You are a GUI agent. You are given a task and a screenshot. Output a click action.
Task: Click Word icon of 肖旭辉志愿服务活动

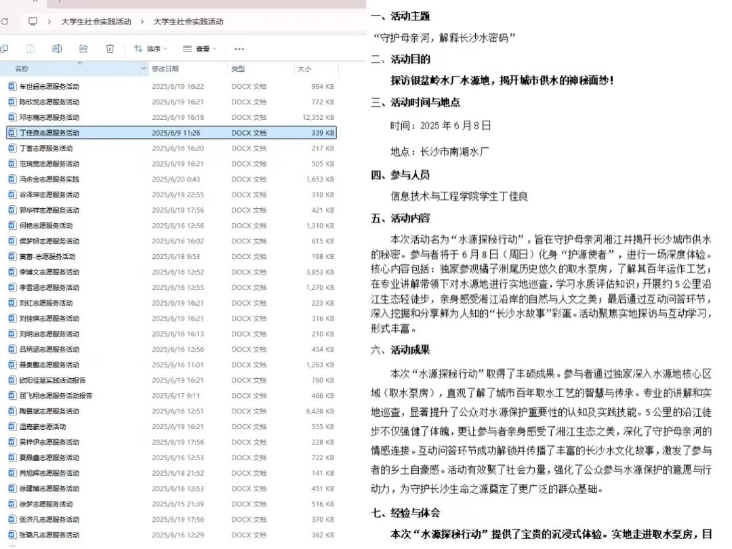pyautogui.click(x=13, y=473)
